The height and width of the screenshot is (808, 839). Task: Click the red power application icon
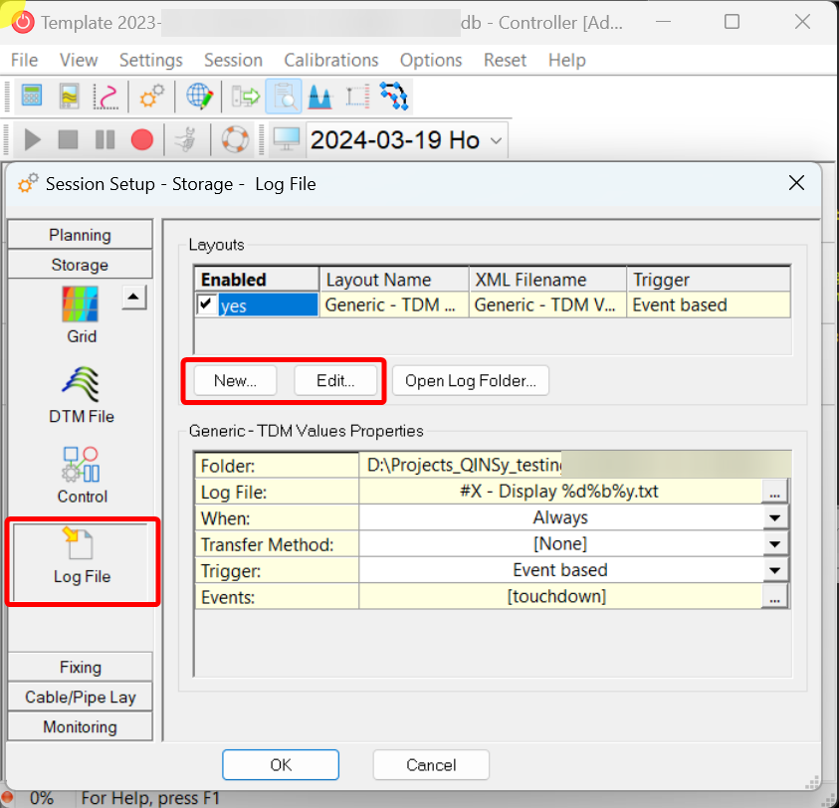point(23,23)
